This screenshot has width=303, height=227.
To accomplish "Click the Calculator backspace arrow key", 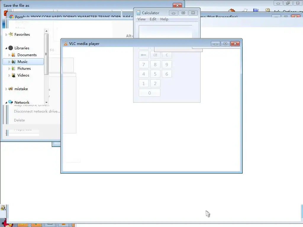I will (144, 55).
